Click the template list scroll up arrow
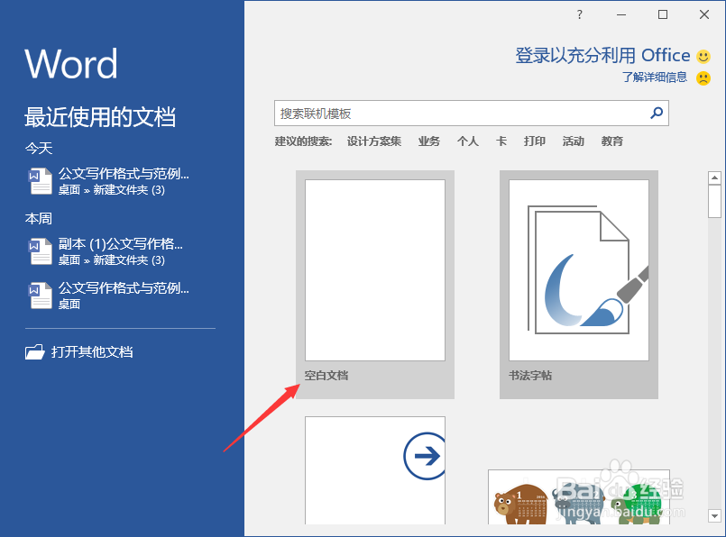 [x=714, y=177]
